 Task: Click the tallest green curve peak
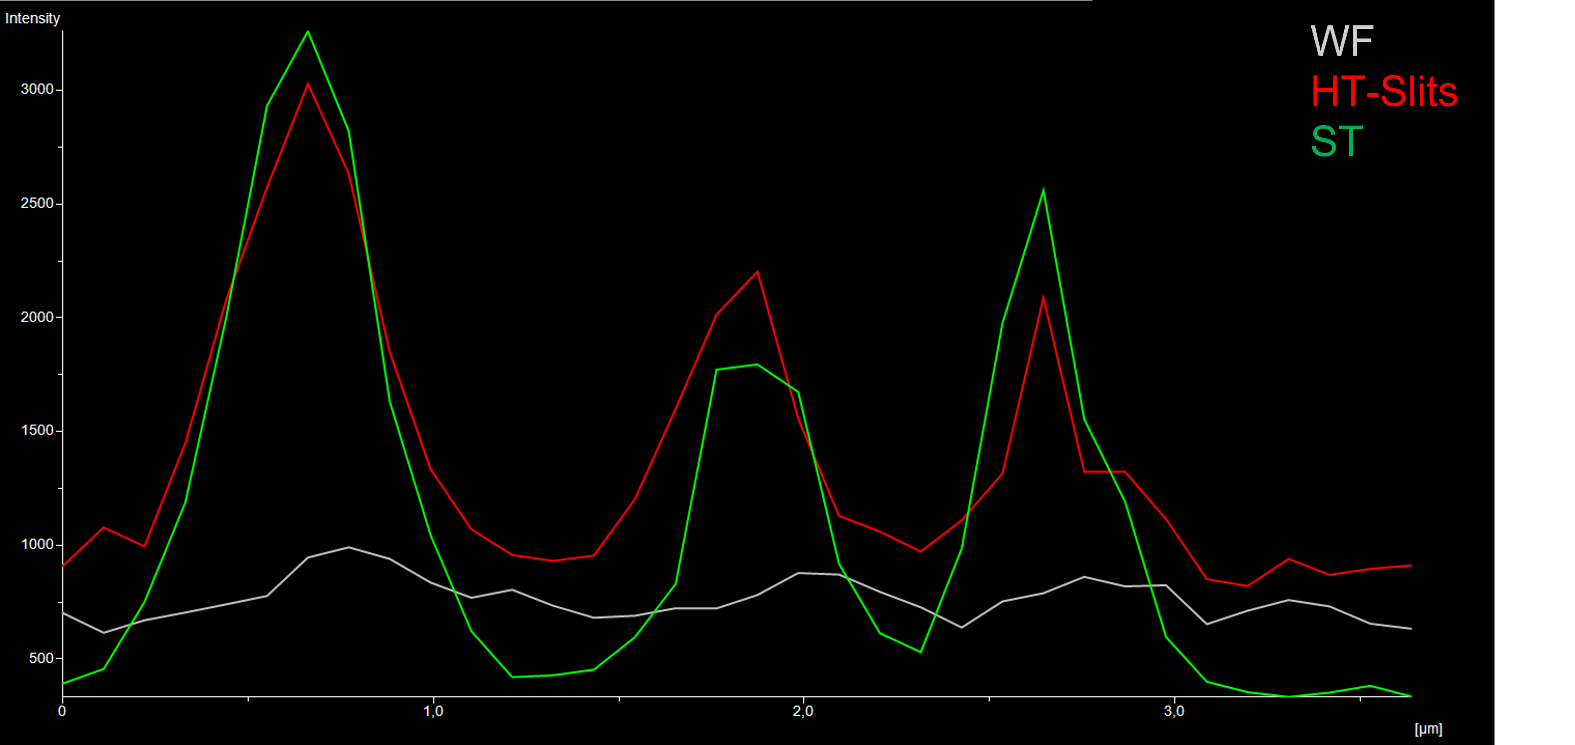[307, 32]
